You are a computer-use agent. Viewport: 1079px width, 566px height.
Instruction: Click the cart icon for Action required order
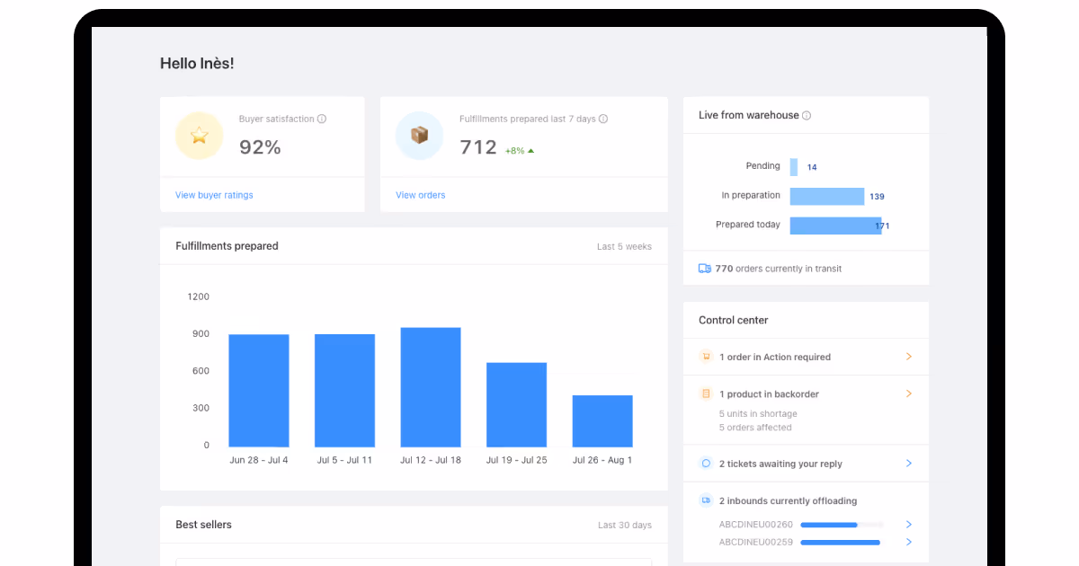click(x=706, y=357)
